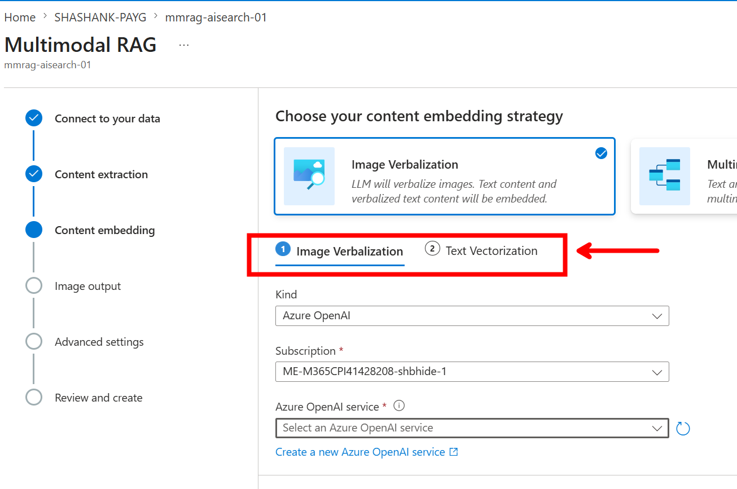Go to the SHASHANK-PAYG breadcrumb
This screenshot has width=737, height=489.
coord(100,17)
